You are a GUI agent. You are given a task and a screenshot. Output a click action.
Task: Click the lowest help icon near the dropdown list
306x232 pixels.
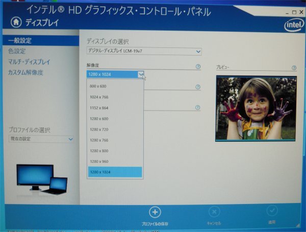[x=197, y=108]
